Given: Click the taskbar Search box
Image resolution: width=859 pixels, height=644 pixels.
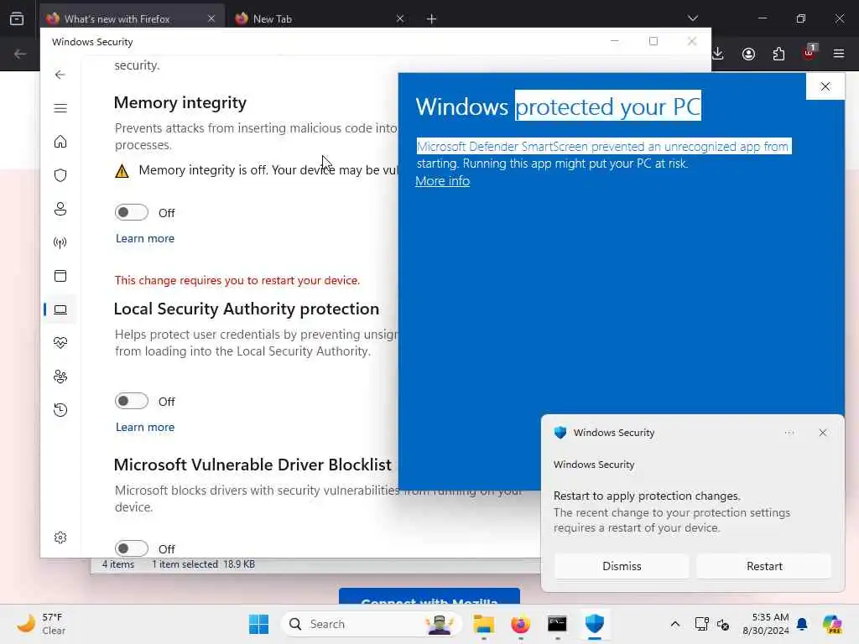Looking at the screenshot, I should (371, 624).
